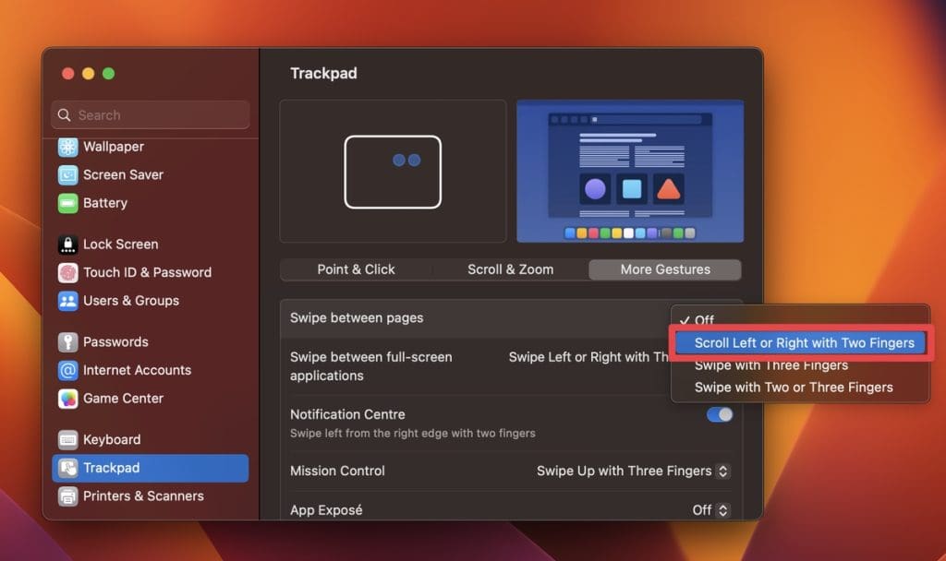Maximize the System Settings window
The height and width of the screenshot is (561, 946).
[109, 74]
